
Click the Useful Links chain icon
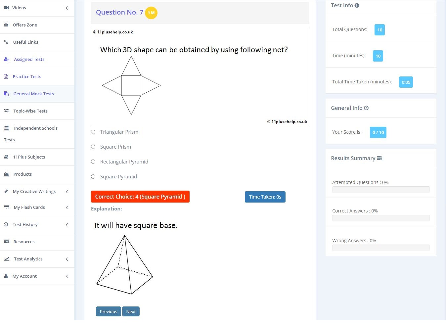coord(6,42)
